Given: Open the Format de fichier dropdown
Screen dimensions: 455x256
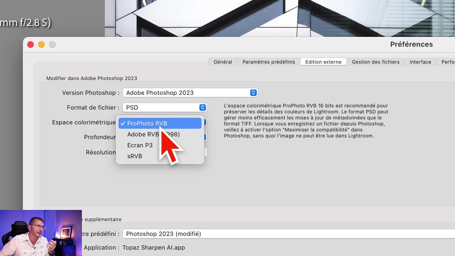Looking at the screenshot, I should point(164,108).
